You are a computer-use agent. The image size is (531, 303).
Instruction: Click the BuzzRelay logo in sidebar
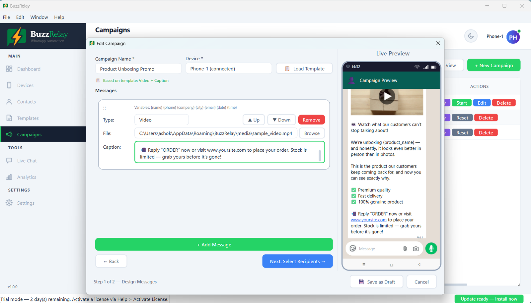click(38, 36)
